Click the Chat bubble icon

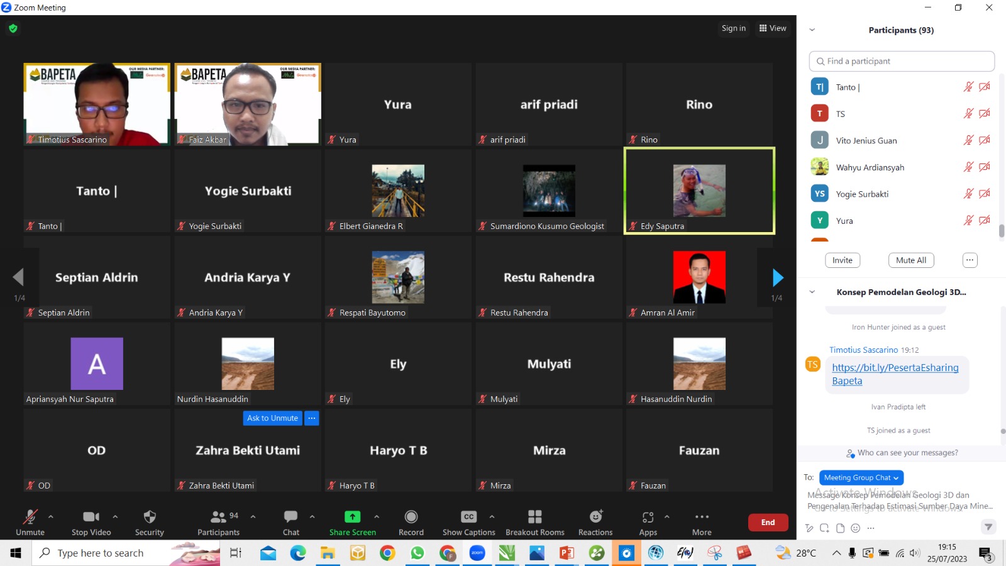tap(290, 517)
